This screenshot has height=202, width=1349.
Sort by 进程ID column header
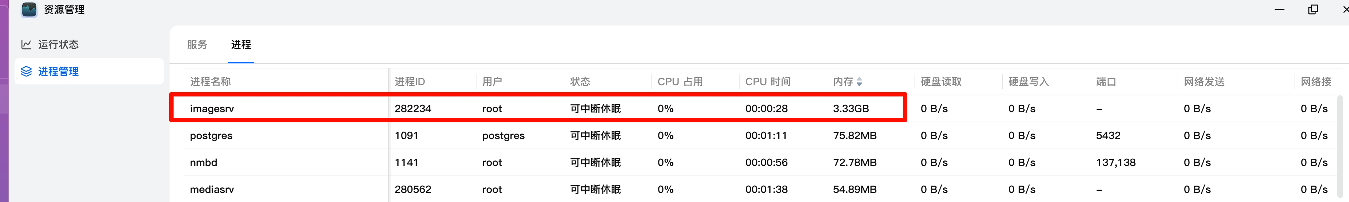point(410,82)
